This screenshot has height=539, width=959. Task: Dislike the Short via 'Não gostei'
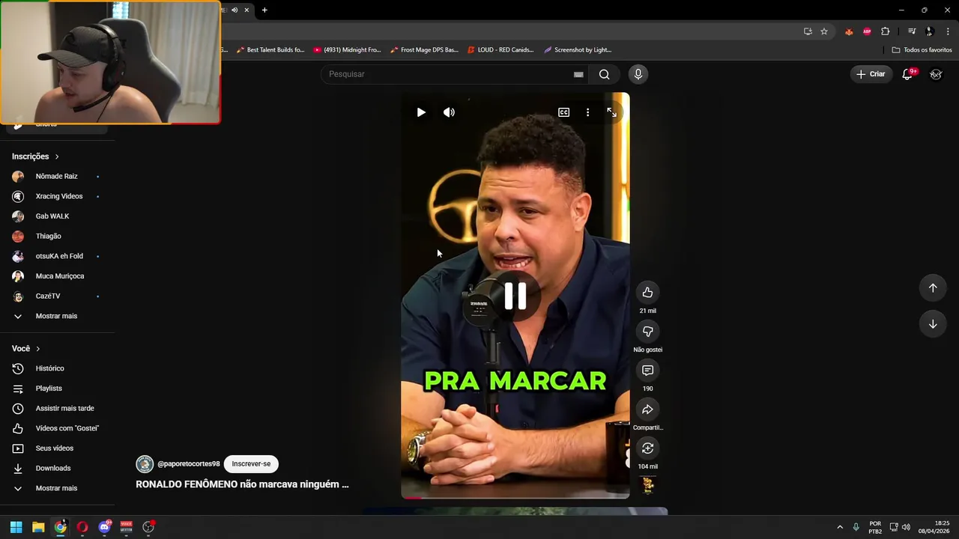click(647, 332)
